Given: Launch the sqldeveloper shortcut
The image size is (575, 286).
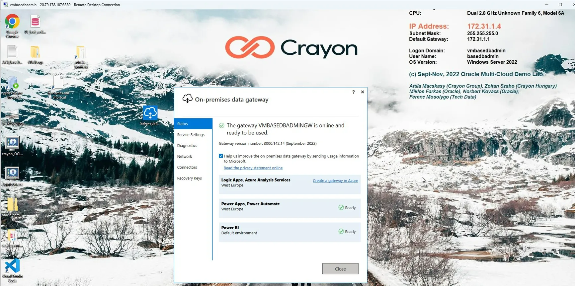Looking at the screenshot, I should pos(13,88).
